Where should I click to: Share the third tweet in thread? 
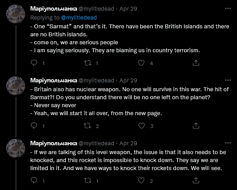click(x=196, y=180)
